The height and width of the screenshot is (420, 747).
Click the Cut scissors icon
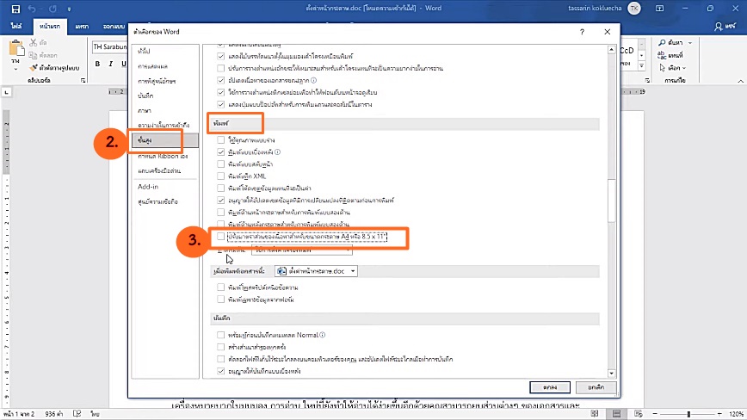point(34,43)
